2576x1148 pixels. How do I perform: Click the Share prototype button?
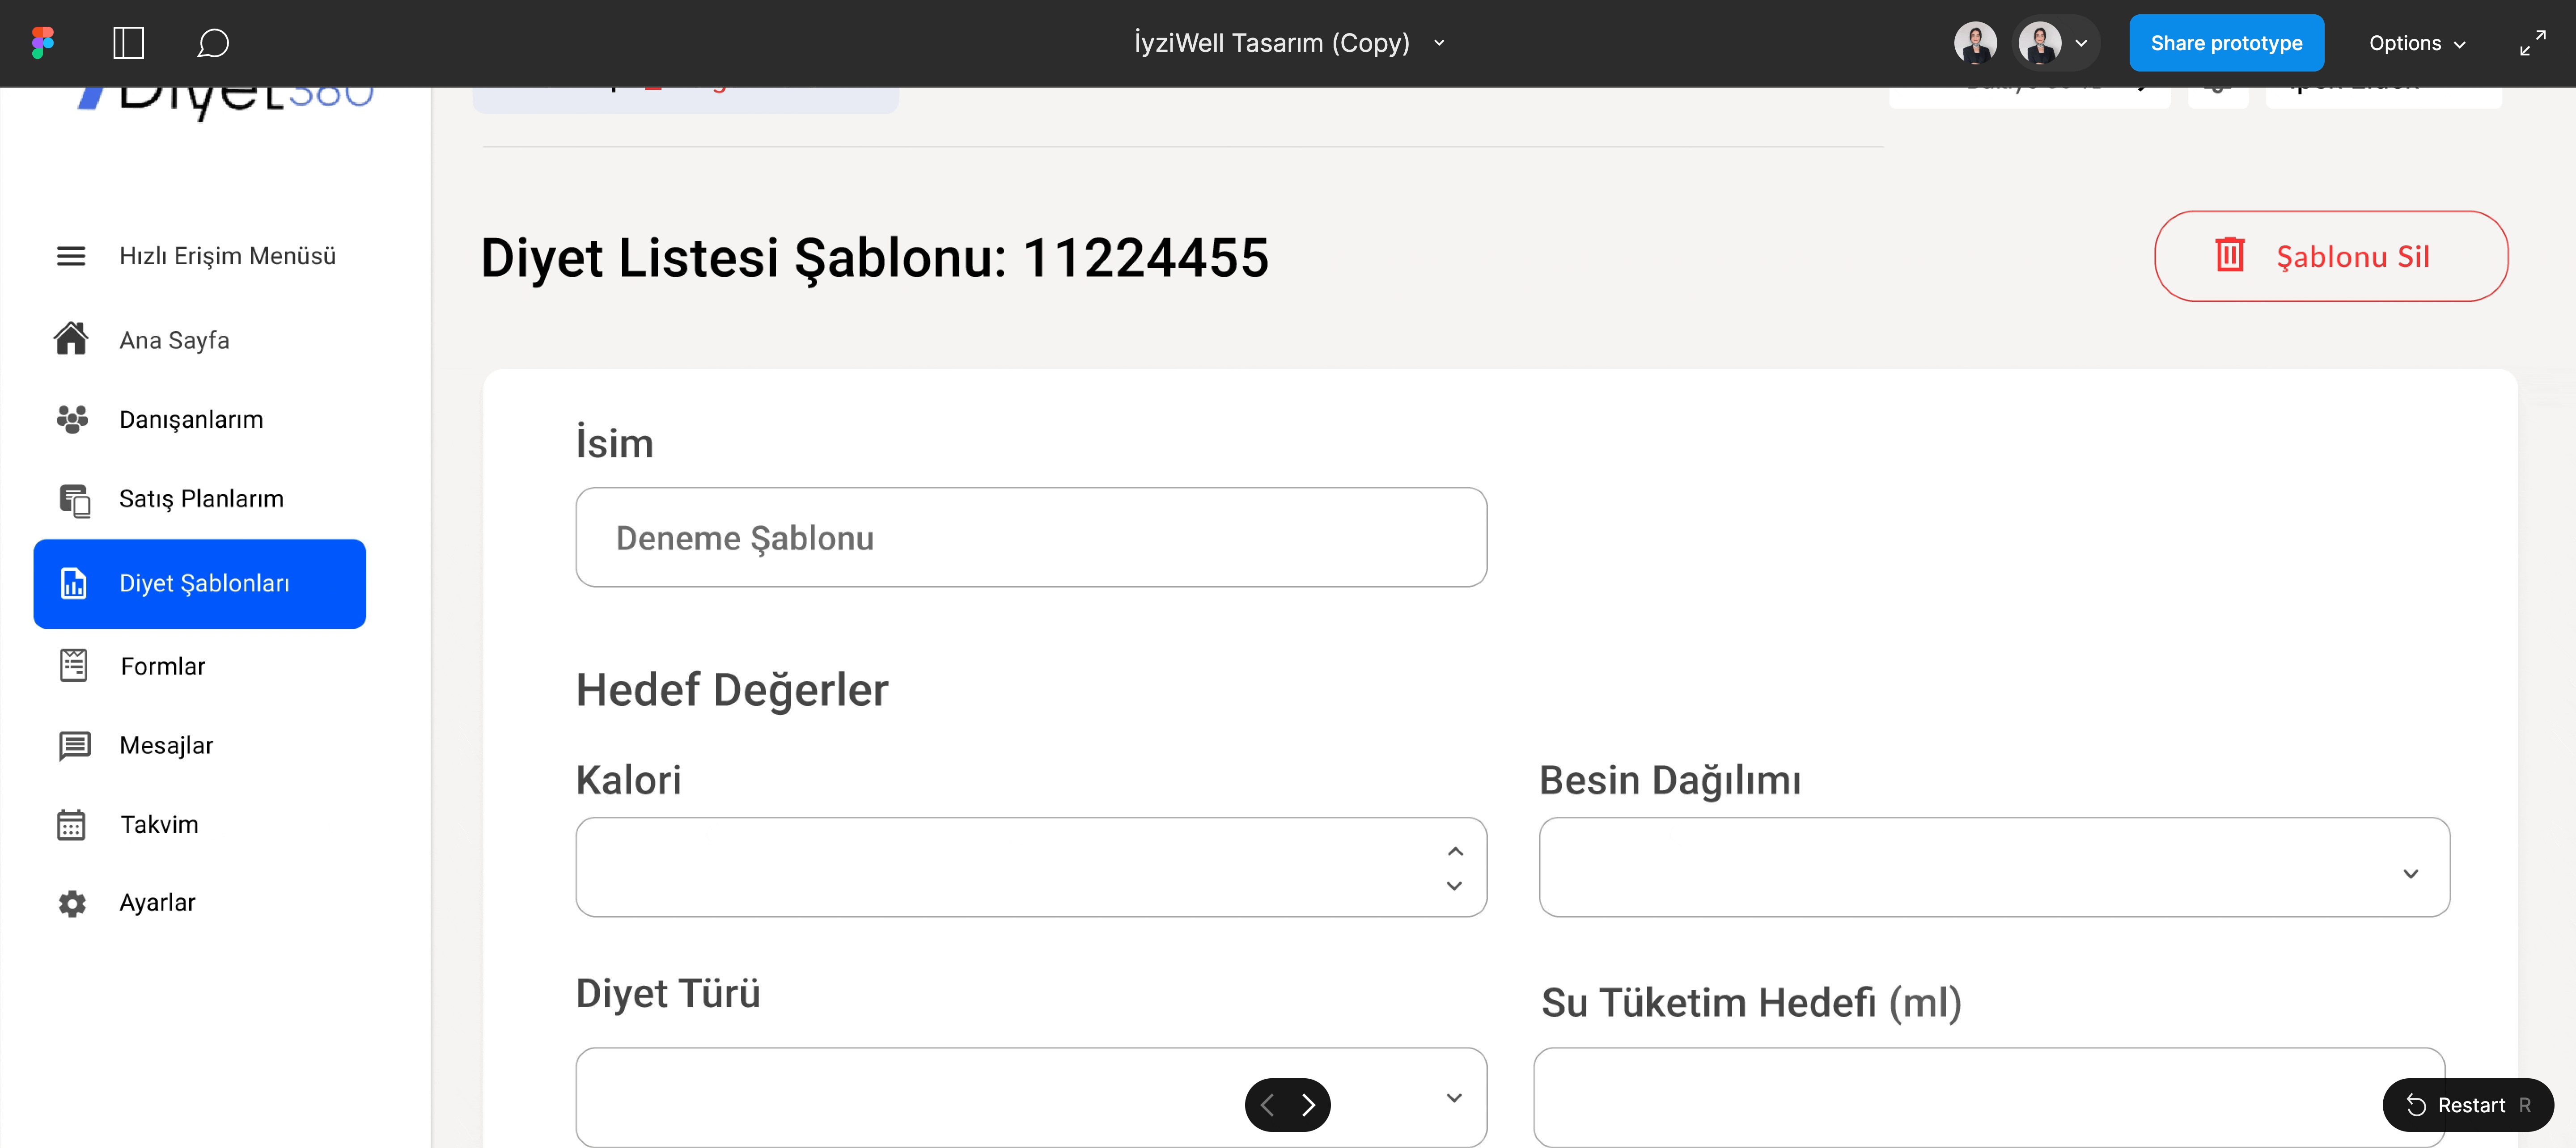click(x=2226, y=43)
